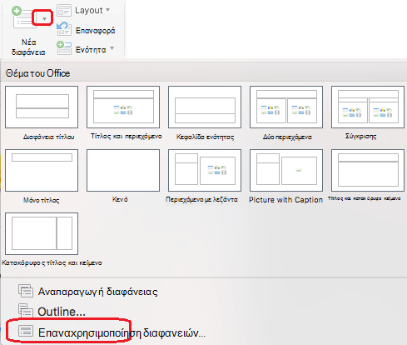Viewport: 407px width, 345px height.
Task: Click the Περιεχόμενο με λεζάντα caption text
Action: coord(201,200)
